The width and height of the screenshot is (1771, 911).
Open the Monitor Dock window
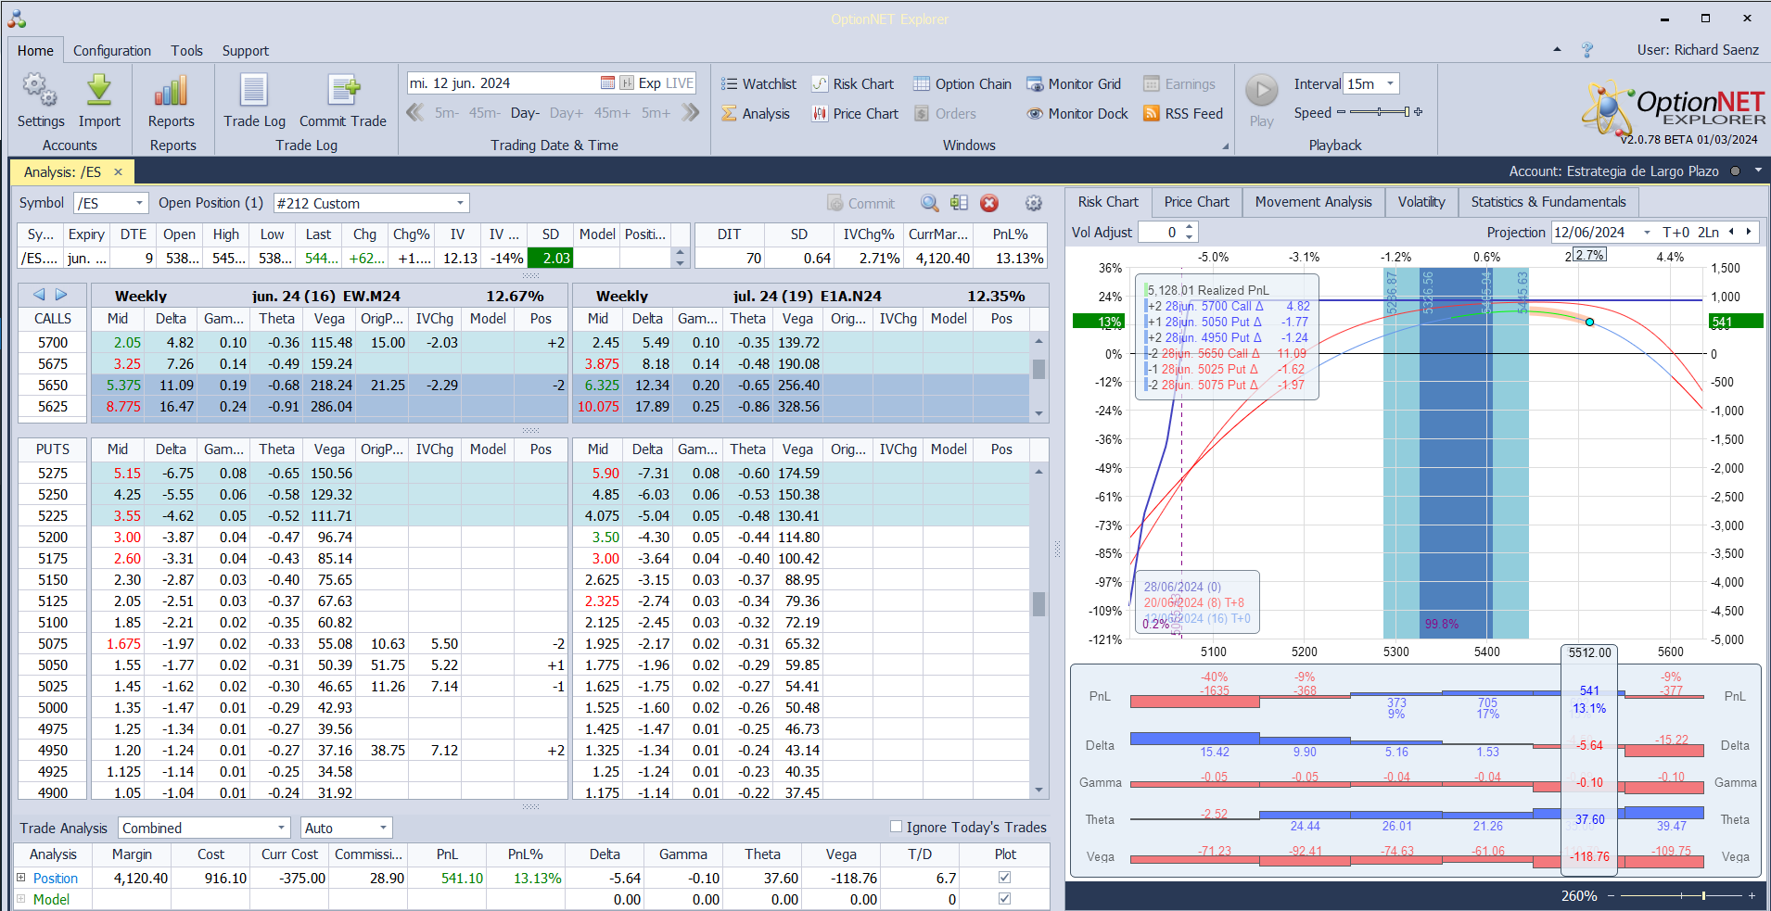click(x=1077, y=113)
